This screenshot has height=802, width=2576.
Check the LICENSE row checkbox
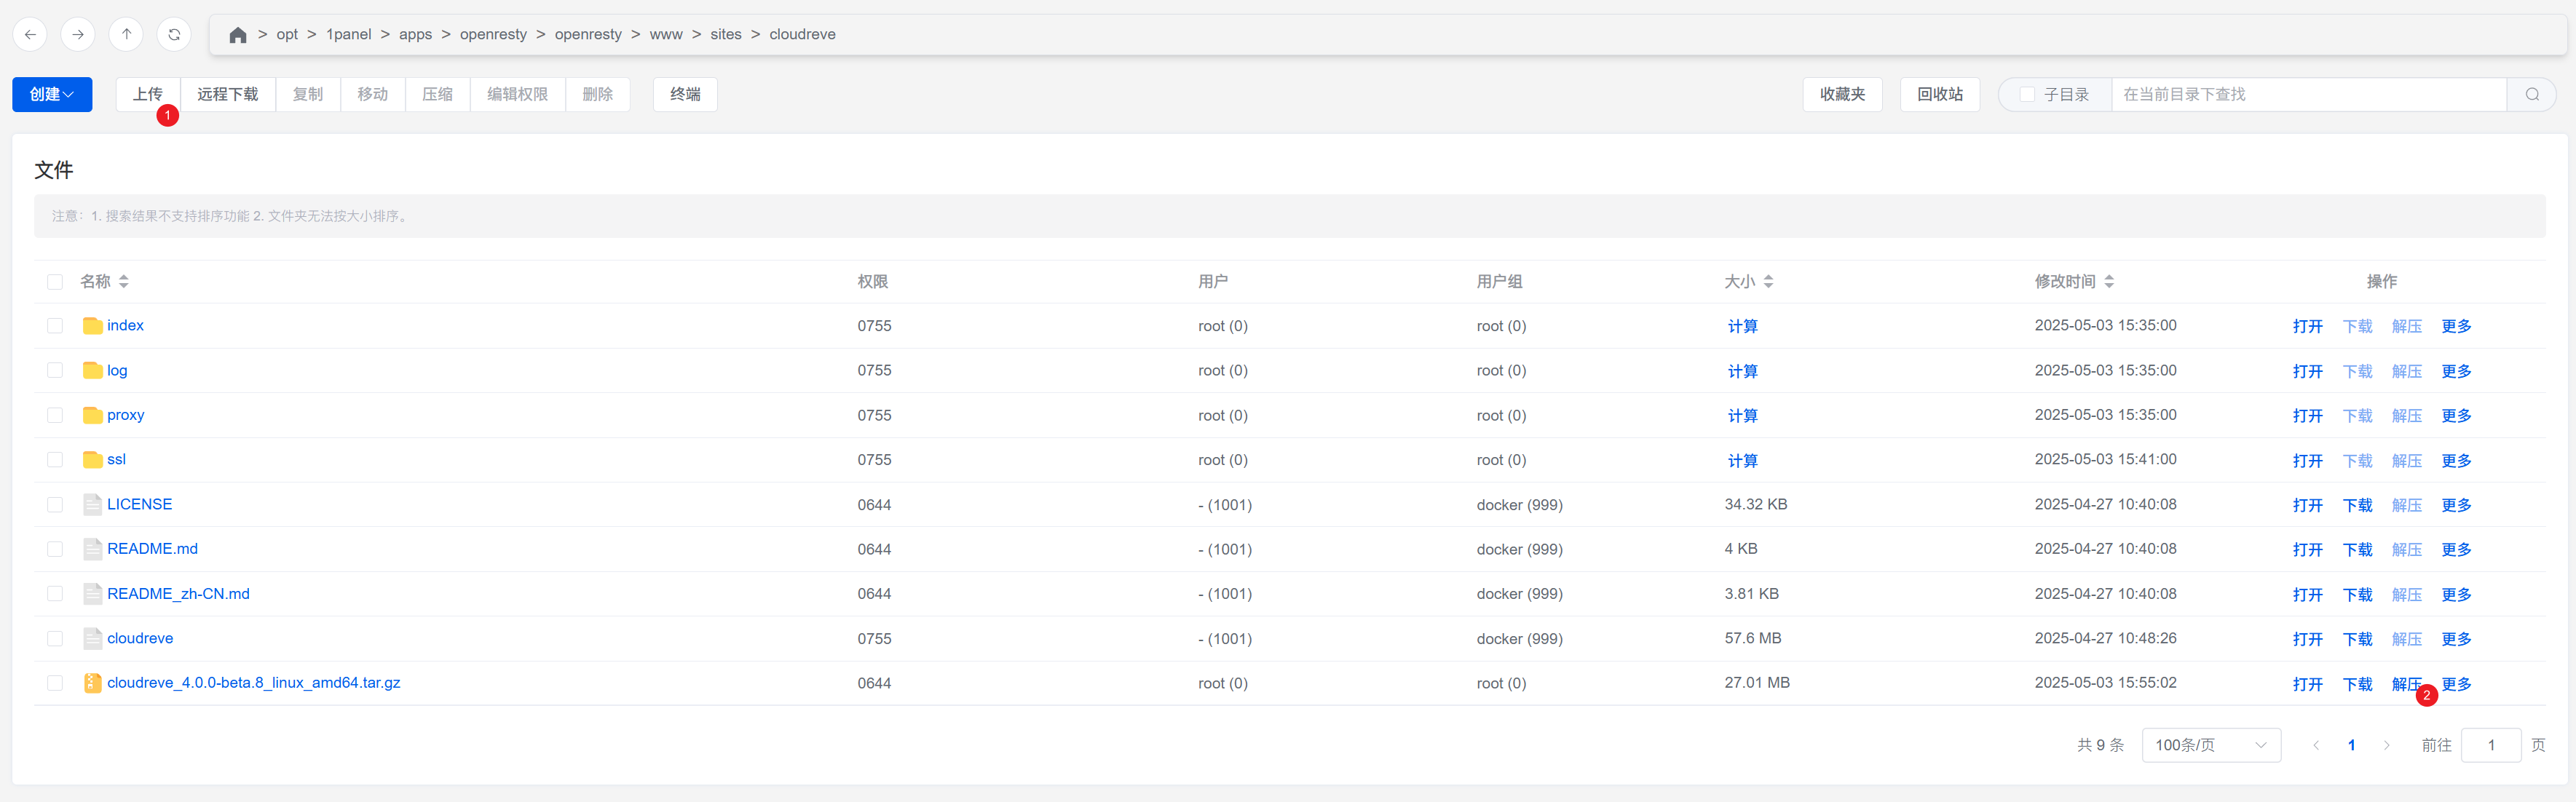click(55, 505)
